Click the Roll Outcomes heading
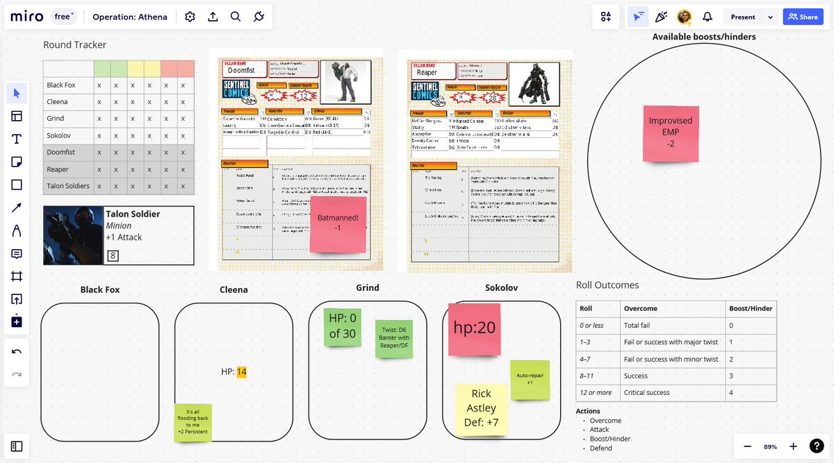 [x=607, y=285]
